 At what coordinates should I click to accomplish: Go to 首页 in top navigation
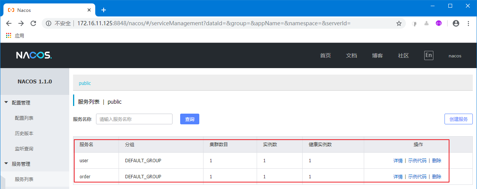tap(325, 55)
